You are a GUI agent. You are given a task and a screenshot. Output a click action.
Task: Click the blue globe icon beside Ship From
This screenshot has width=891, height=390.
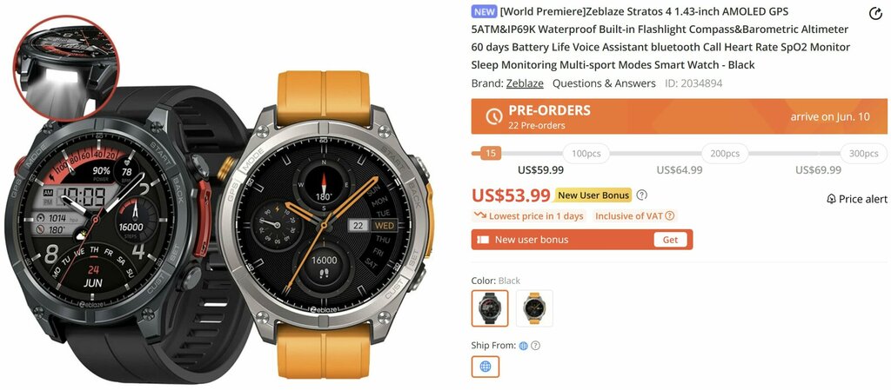523,345
